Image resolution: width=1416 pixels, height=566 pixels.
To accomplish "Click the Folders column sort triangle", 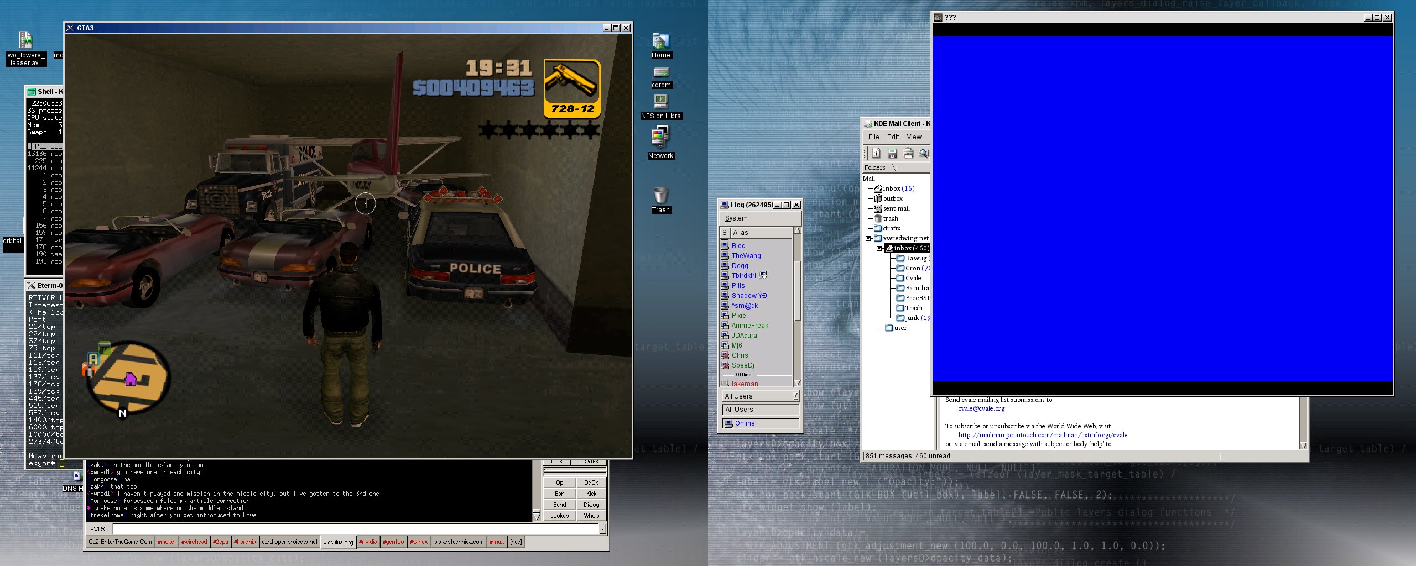I will [x=895, y=167].
